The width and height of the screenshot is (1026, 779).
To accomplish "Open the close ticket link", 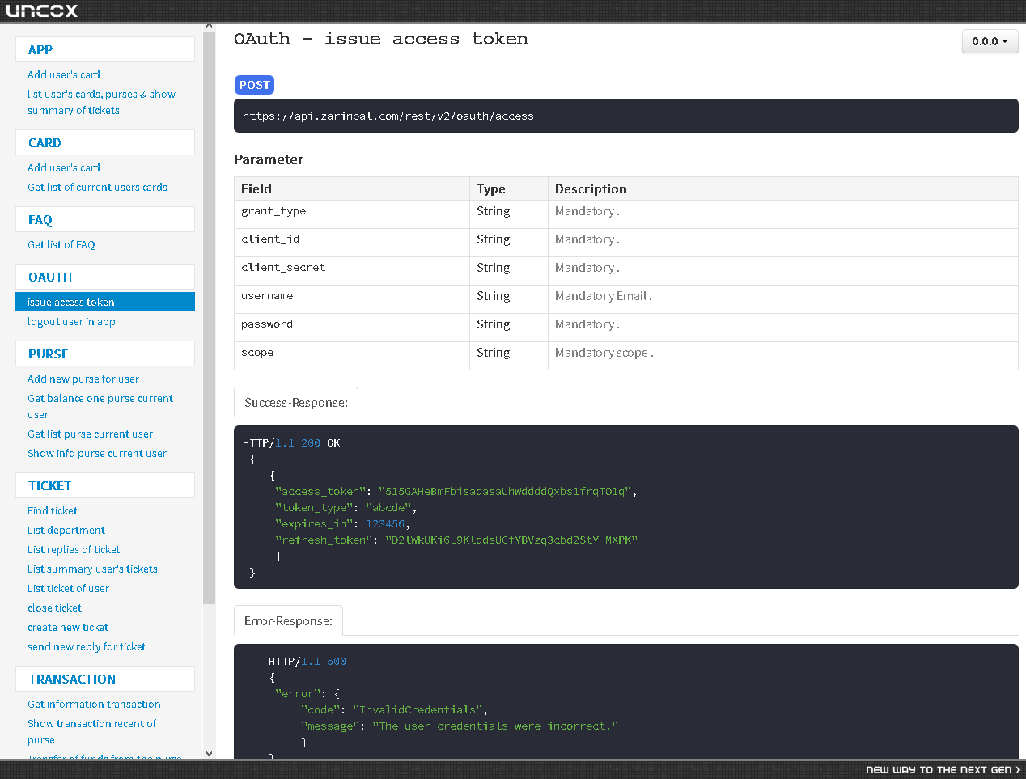I will [54, 608].
